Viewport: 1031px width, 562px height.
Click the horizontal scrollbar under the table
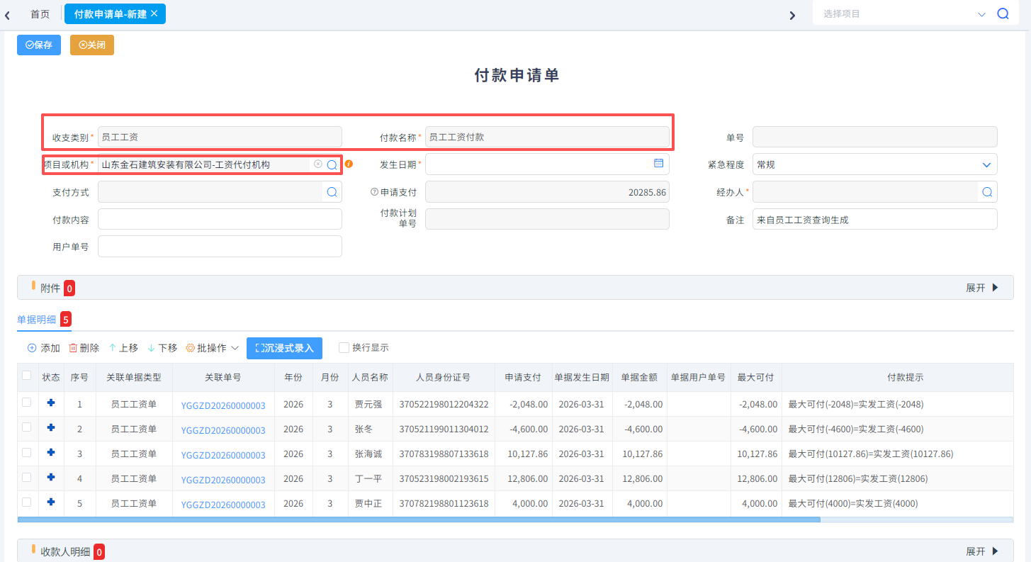click(418, 519)
